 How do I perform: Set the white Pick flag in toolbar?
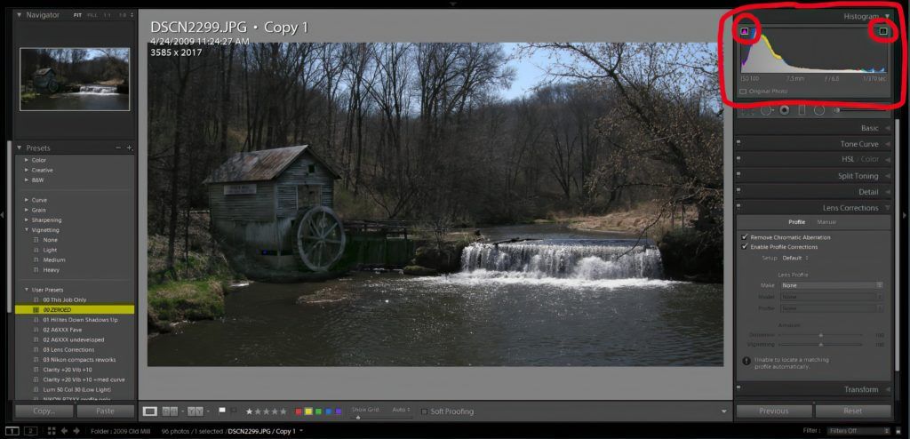[223, 411]
